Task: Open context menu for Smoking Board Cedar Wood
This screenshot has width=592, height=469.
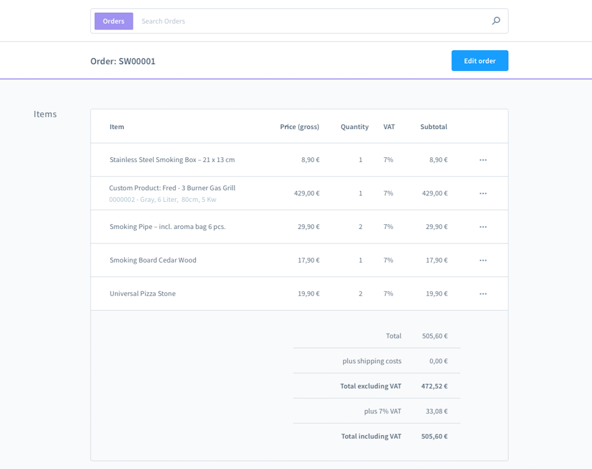Action: click(x=483, y=260)
